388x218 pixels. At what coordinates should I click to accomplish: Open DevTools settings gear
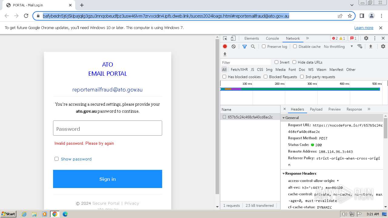point(366,38)
